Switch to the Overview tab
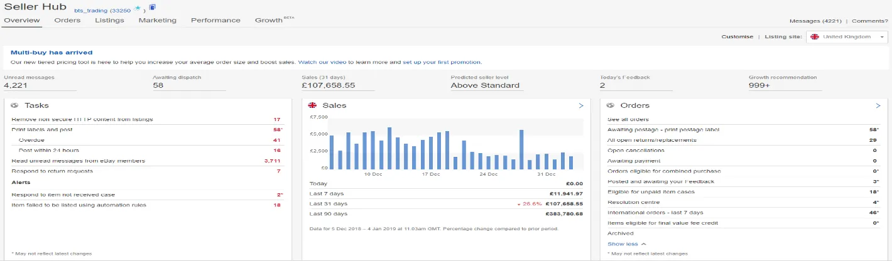 tap(22, 20)
